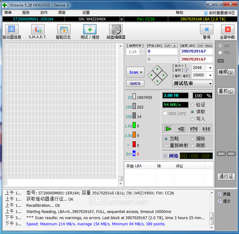Open the 智能日志 smart log icon
Image resolution: width=239 pixels, height=234 pixels.
[64, 29]
